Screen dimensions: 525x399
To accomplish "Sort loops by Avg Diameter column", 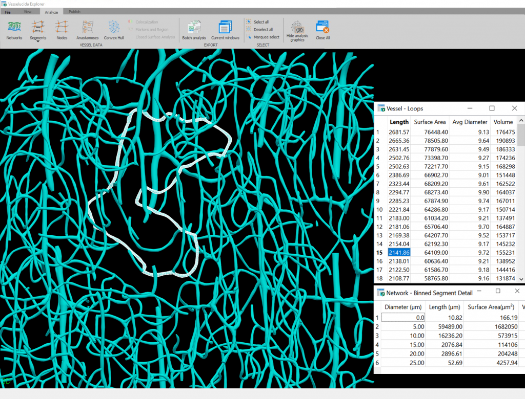I will [x=470, y=122].
